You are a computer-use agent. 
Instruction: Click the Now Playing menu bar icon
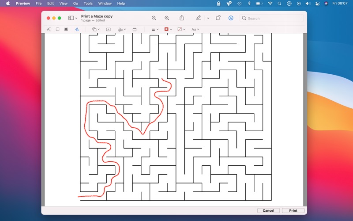299,4
